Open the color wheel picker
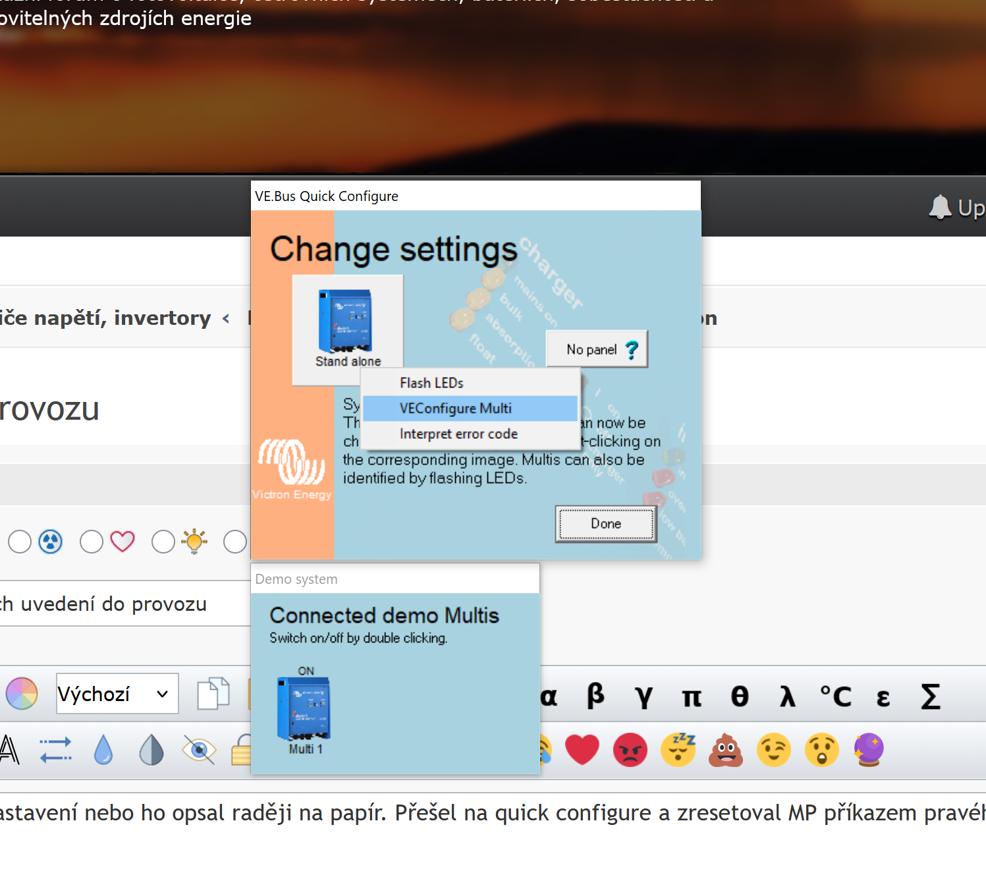This screenshot has height=879, width=986. tap(22, 693)
